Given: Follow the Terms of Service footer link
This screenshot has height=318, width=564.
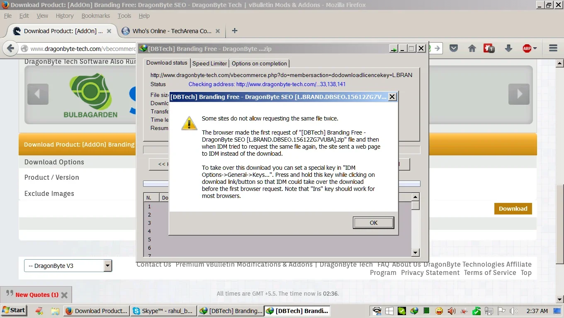Looking at the screenshot, I should (490, 272).
